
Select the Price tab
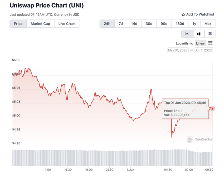(18, 24)
